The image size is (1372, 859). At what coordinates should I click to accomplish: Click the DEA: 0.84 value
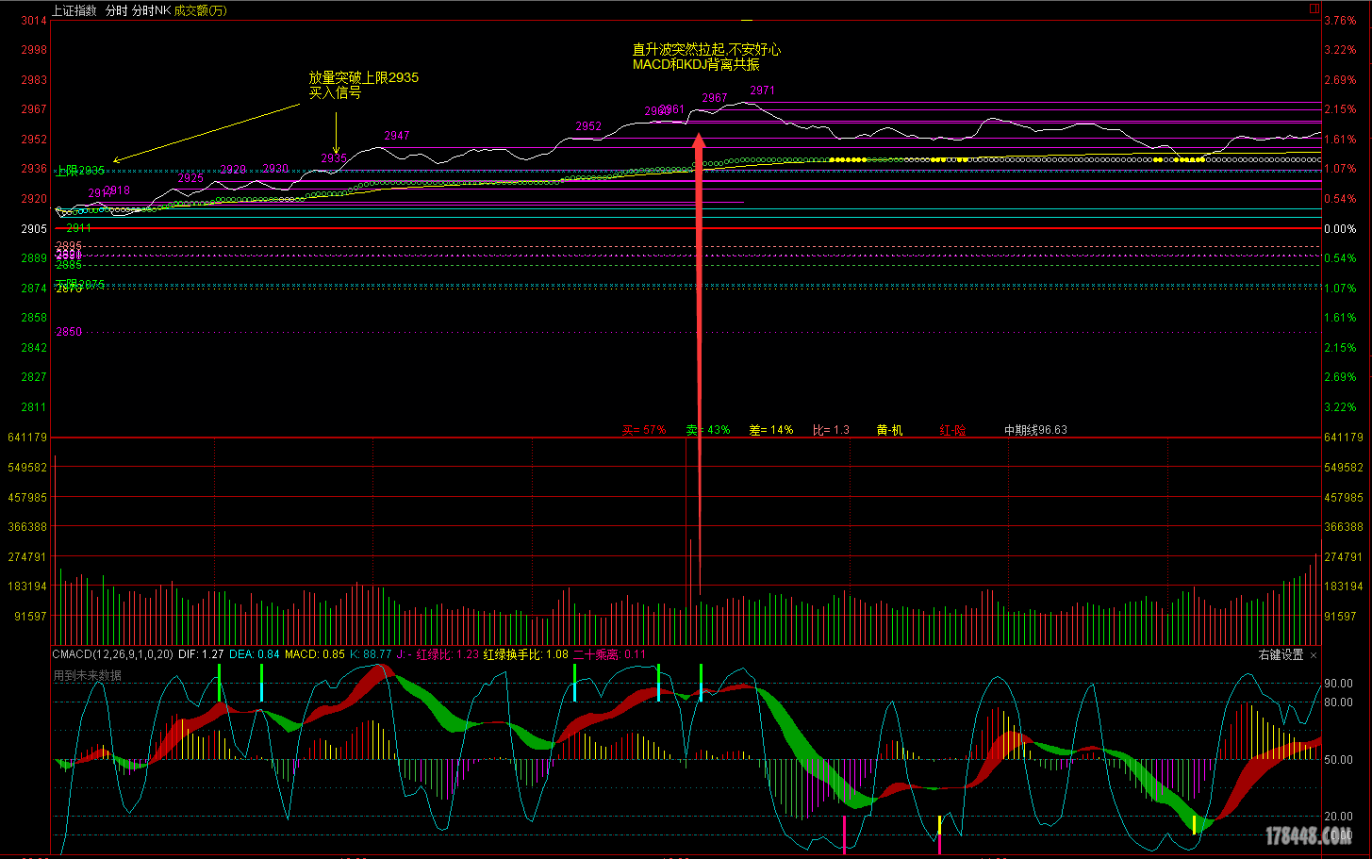coord(255,654)
